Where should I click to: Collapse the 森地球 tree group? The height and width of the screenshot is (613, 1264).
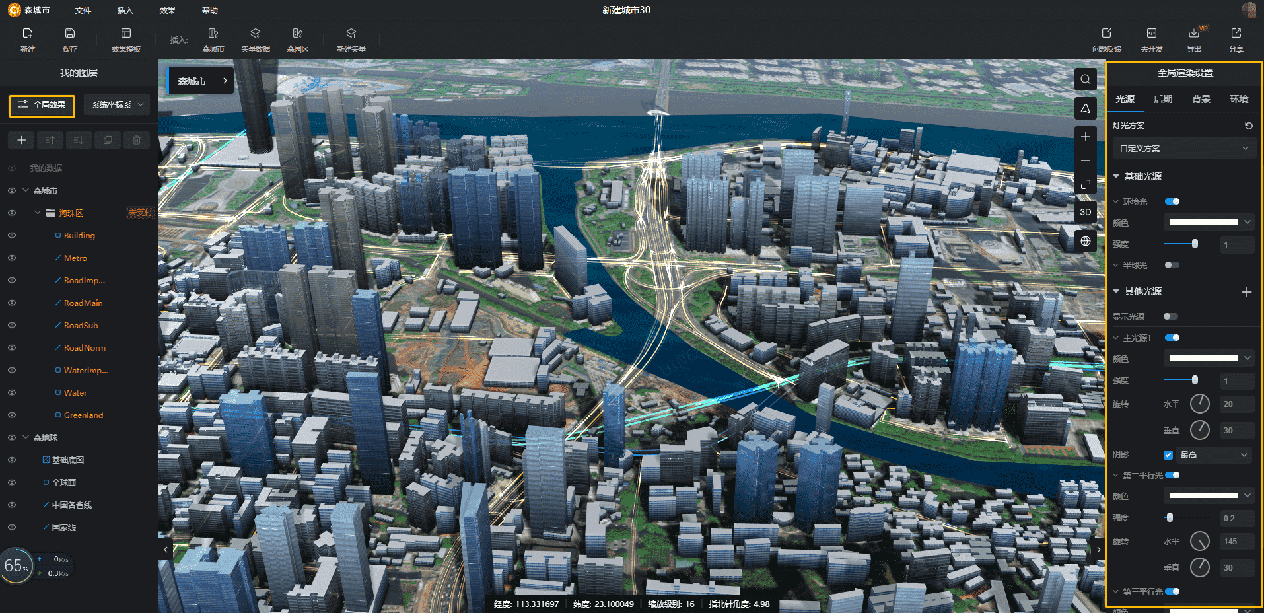click(26, 437)
